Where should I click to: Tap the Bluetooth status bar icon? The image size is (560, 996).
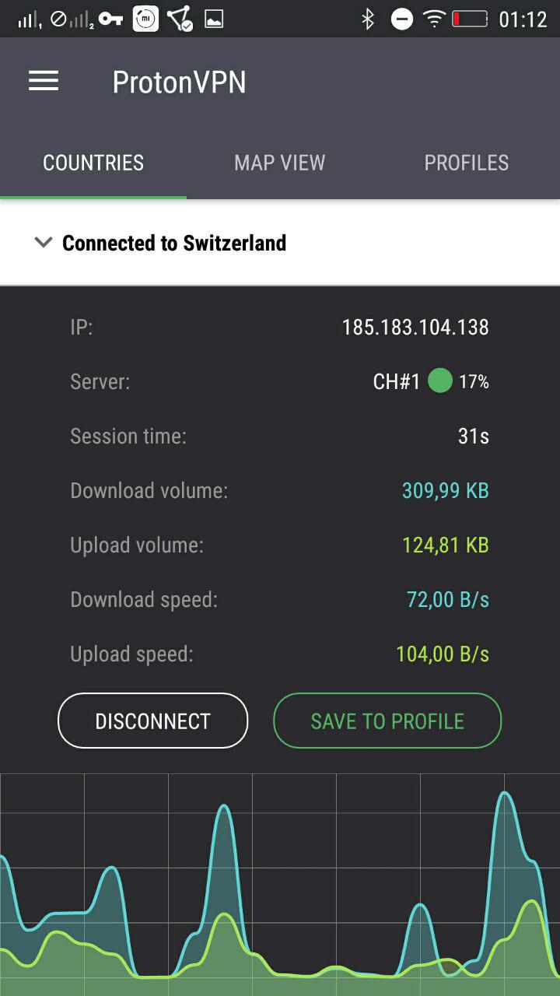[x=368, y=19]
